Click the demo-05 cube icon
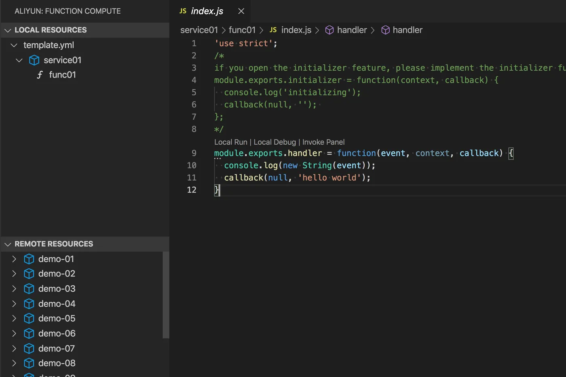566x377 pixels. tap(29, 318)
